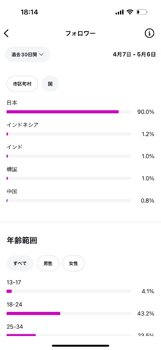Switch age range to 女性
The width and height of the screenshot is (161, 350).
(73, 263)
